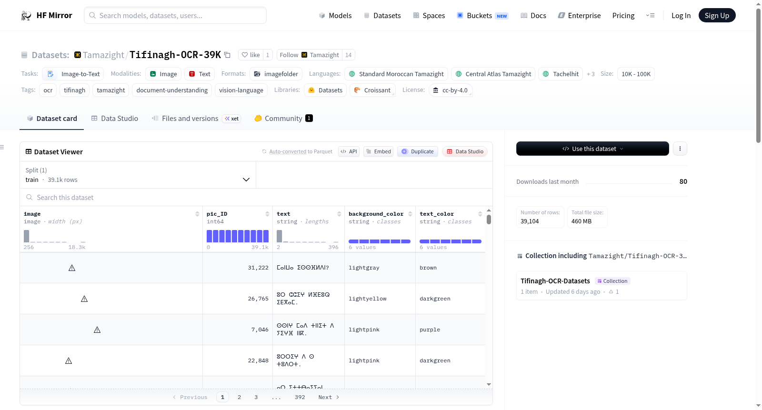Click Log In link
This screenshot has width=762, height=410.
[x=681, y=16]
